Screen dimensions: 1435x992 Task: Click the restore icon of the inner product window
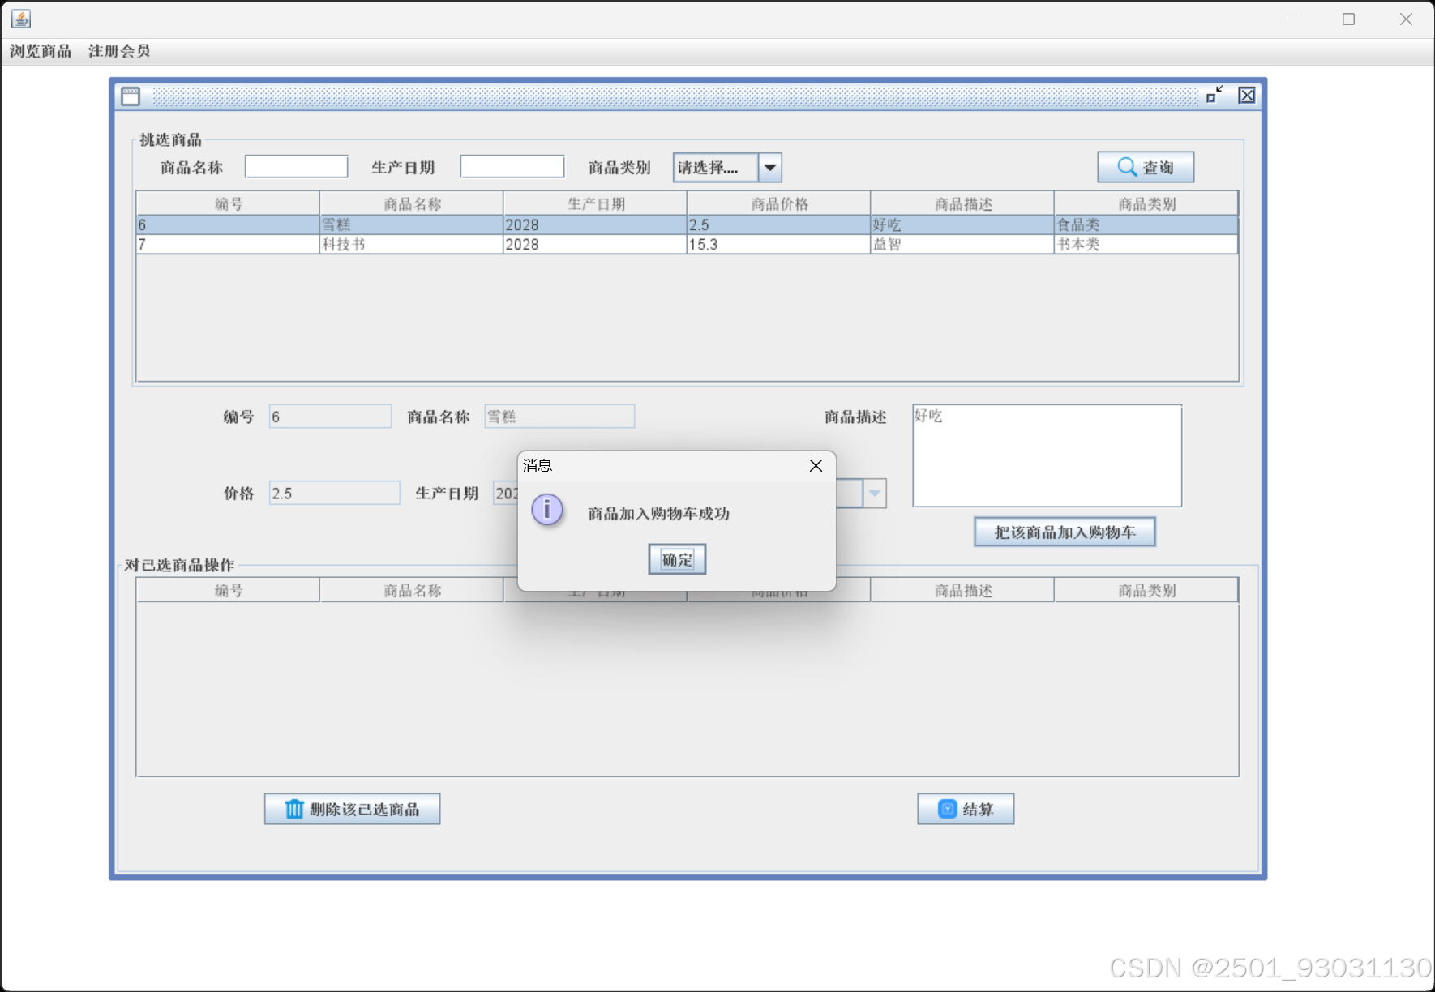1214,95
